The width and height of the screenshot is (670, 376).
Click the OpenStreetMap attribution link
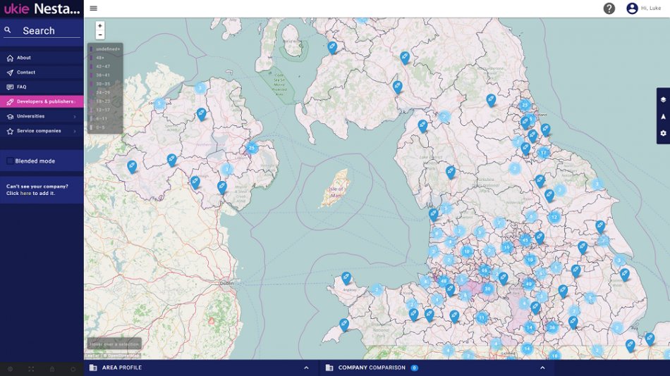123,355
